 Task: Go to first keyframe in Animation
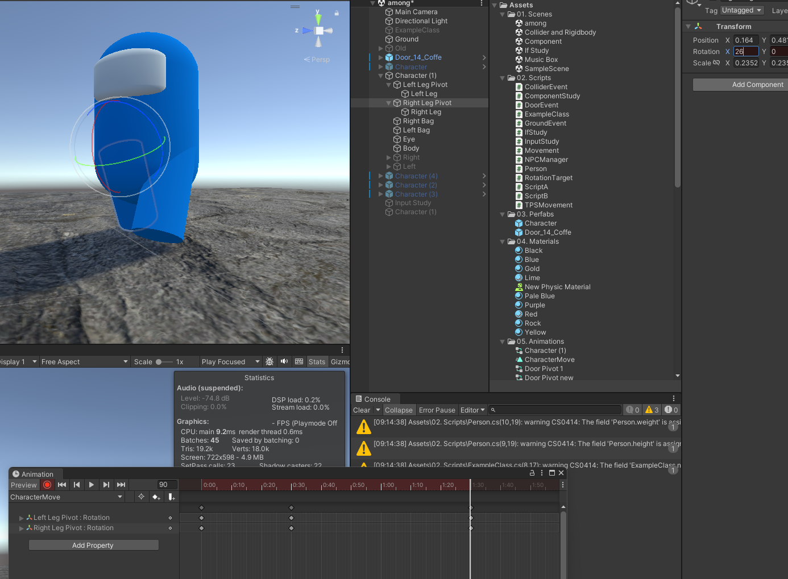click(62, 485)
